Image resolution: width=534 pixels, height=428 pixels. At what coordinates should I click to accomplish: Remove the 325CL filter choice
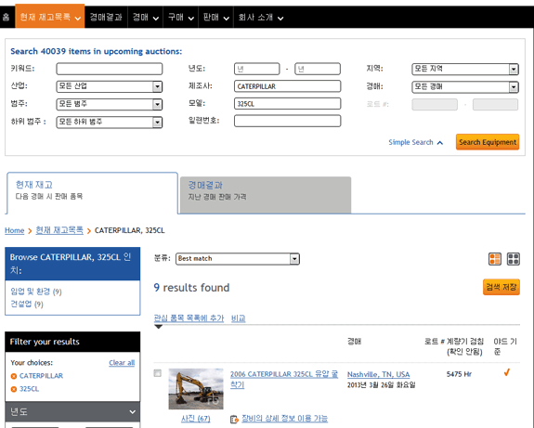point(14,389)
